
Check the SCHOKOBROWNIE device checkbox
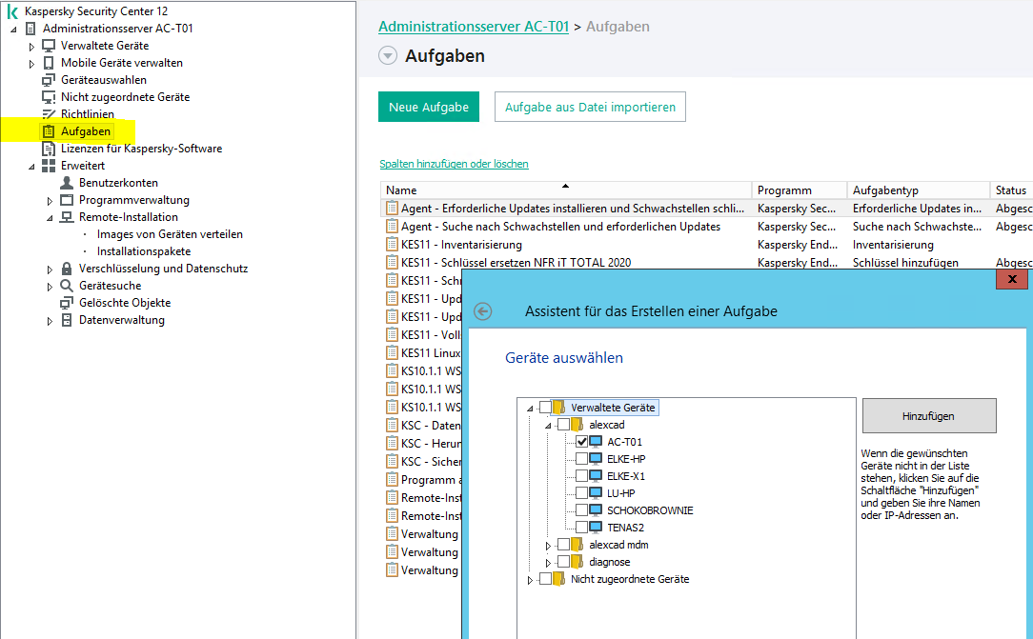[581, 510]
